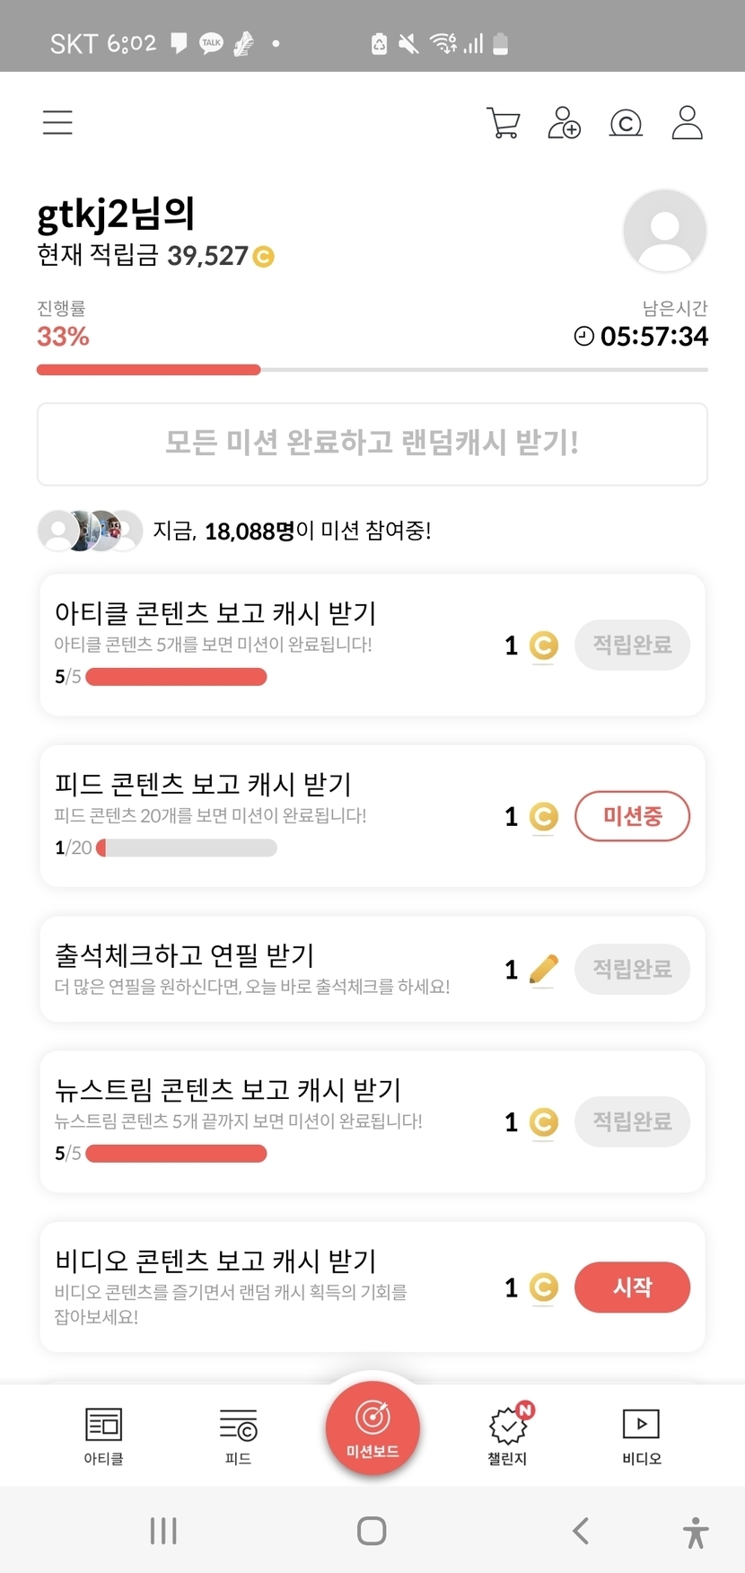Open the cash coin icon in header
The height and width of the screenshot is (1573, 745).
[626, 123]
